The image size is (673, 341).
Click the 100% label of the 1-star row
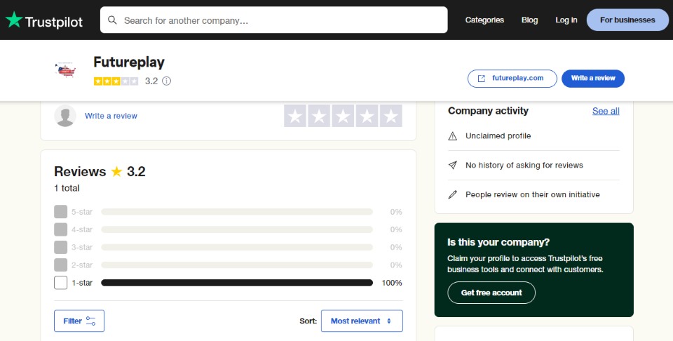[x=392, y=283]
